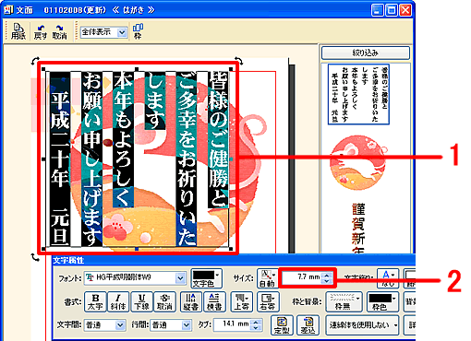The width and height of the screenshot is (471, 341).
Task: Maximize the 文面 window
Action: (x=392, y=10)
